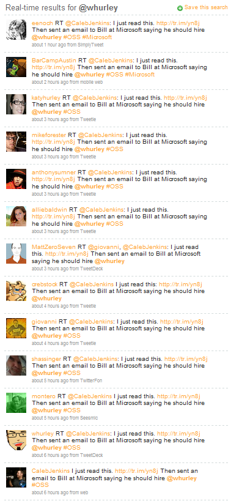Click montero's green-tinted avatar
This screenshot has width=231, height=501.
coord(16,403)
